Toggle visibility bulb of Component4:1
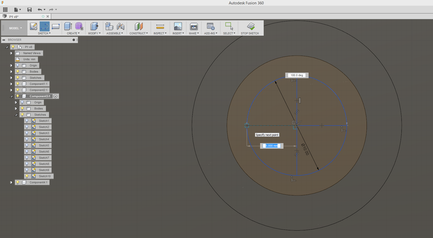Viewport: 433px width, 238px height. [17, 182]
